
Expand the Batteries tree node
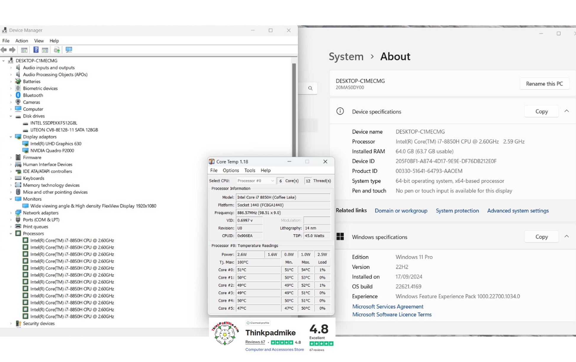point(11,81)
